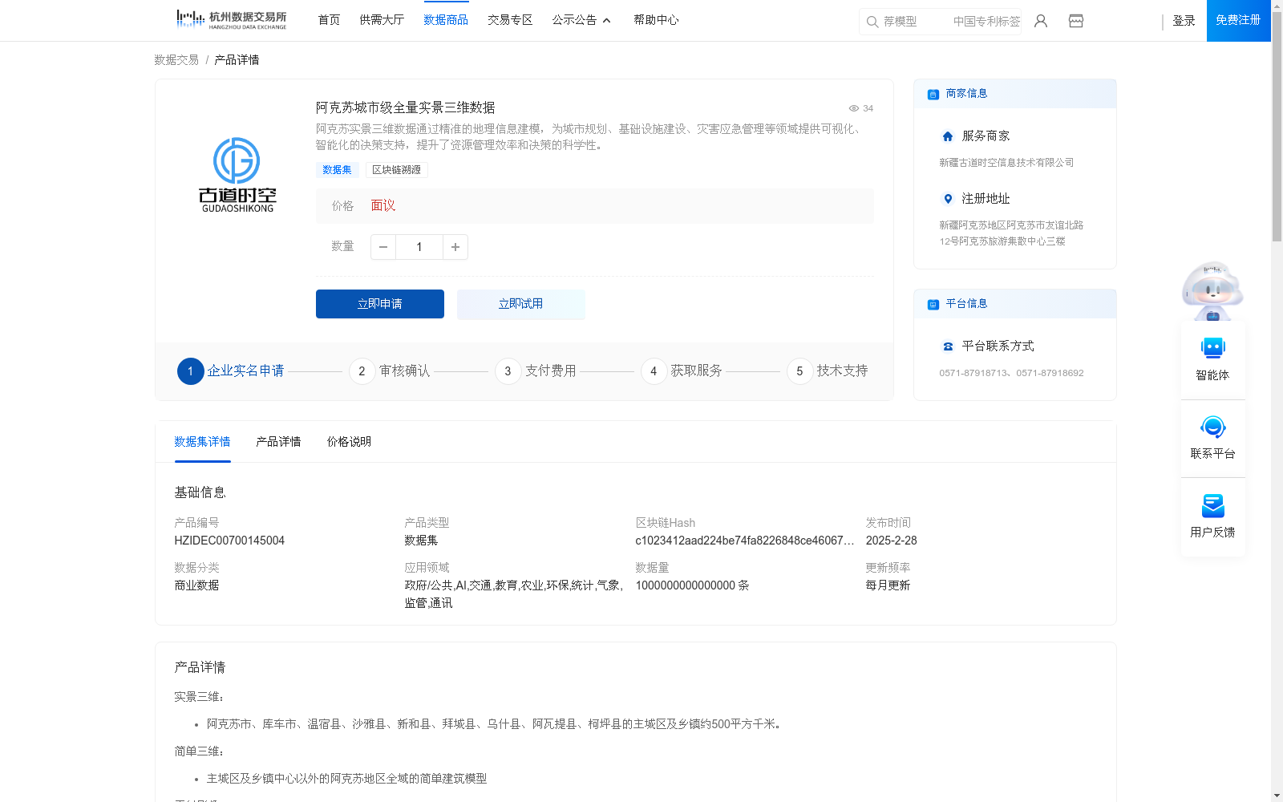
Task: Open the 智能体 agent icon
Action: 1213,348
